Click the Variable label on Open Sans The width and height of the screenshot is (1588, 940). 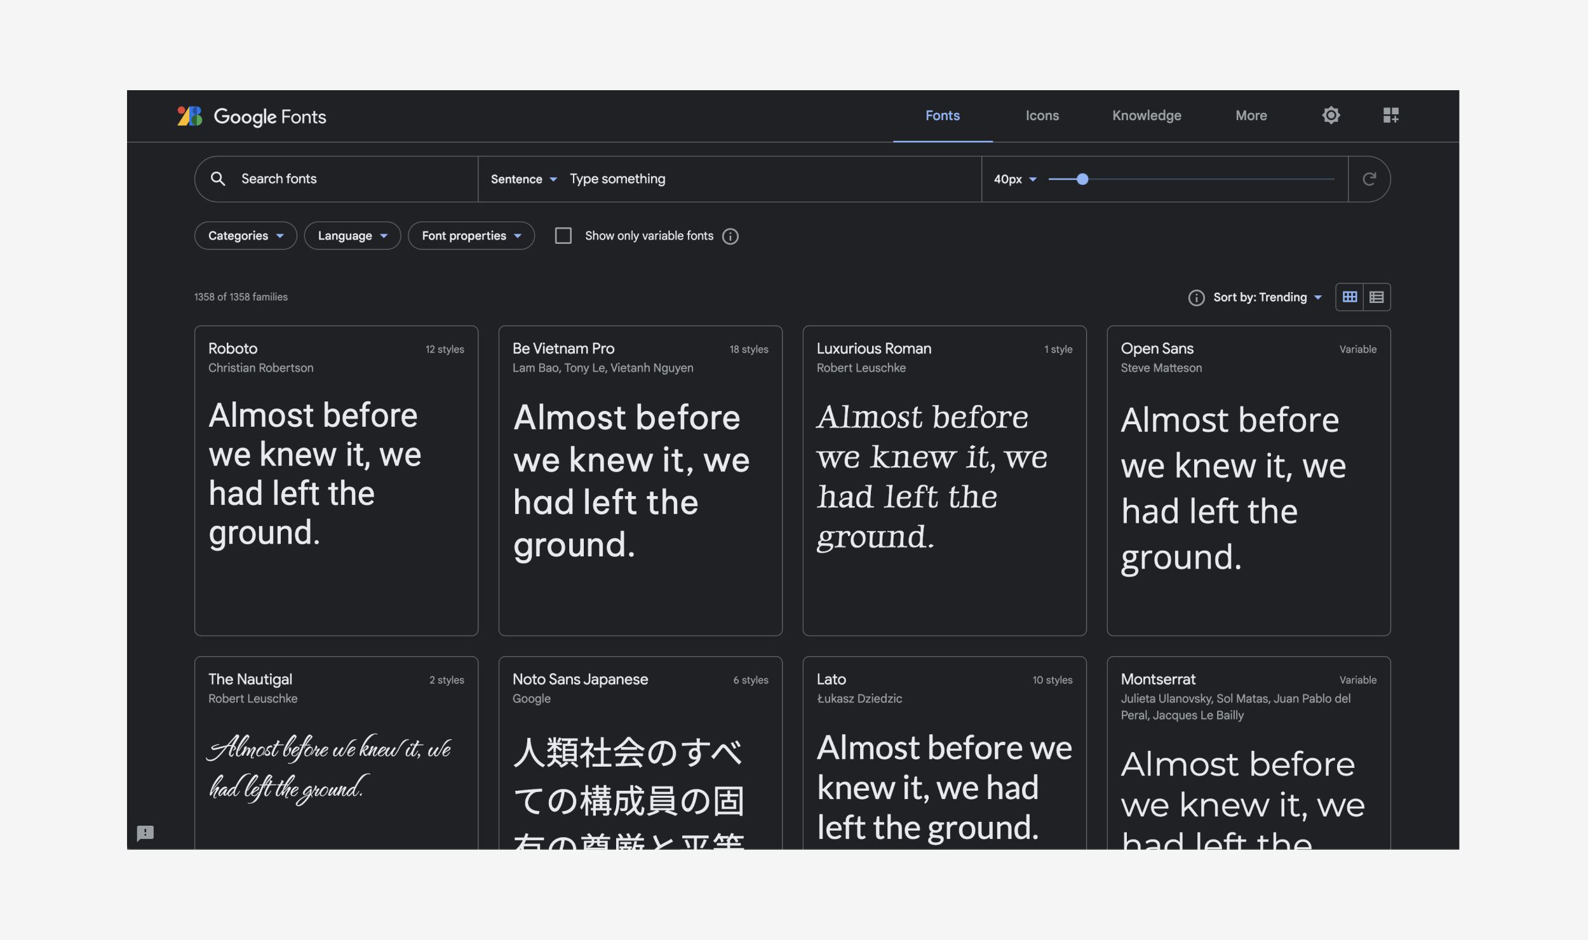click(1358, 349)
